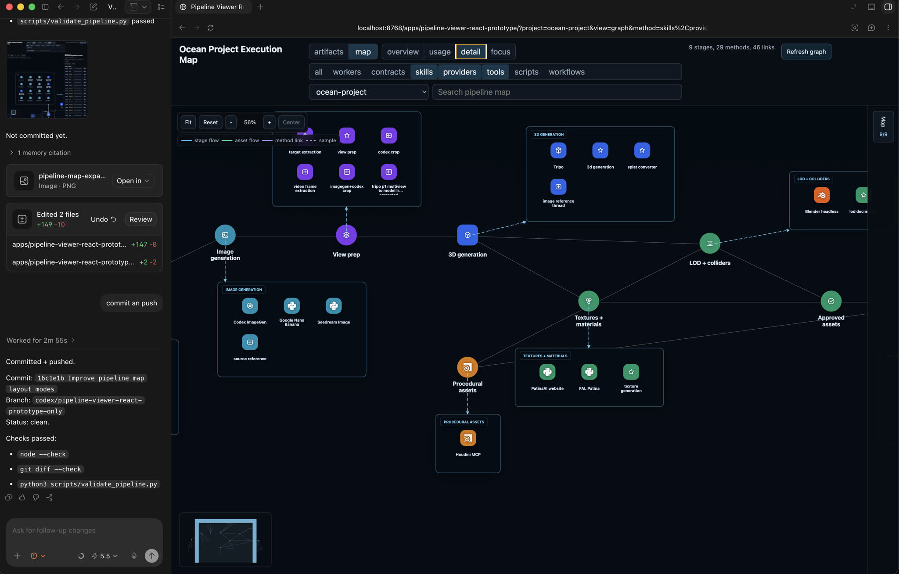Select the 3D generation stage node
The height and width of the screenshot is (574, 899).
(467, 235)
